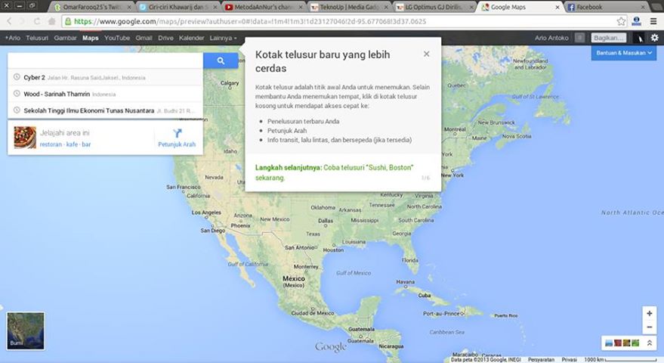Click the bar link

(x=86, y=144)
